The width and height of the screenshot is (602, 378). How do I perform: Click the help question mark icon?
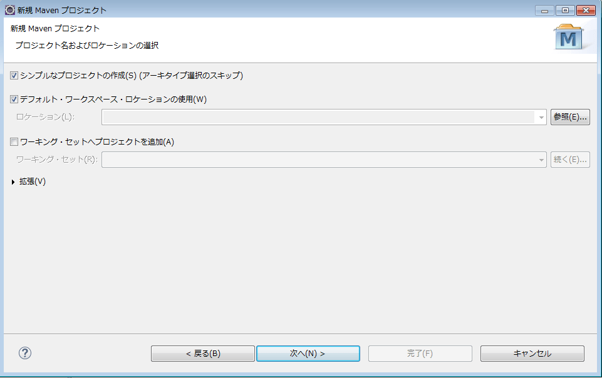click(x=25, y=353)
